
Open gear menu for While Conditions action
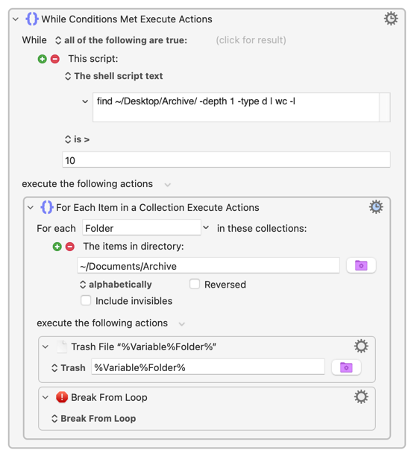click(391, 19)
